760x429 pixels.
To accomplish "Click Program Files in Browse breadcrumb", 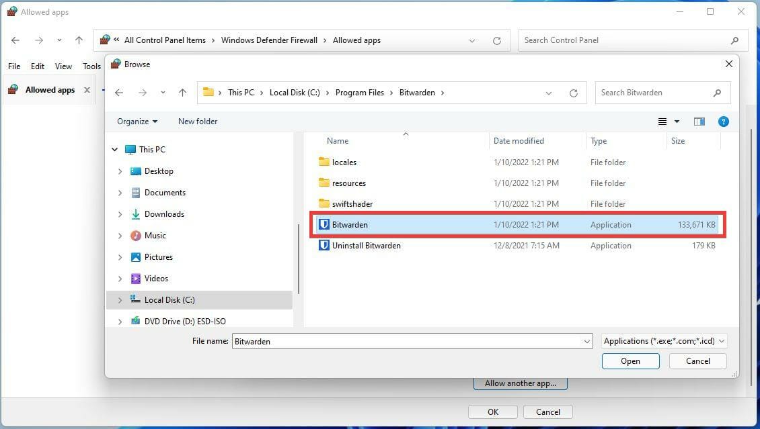I will coord(360,93).
